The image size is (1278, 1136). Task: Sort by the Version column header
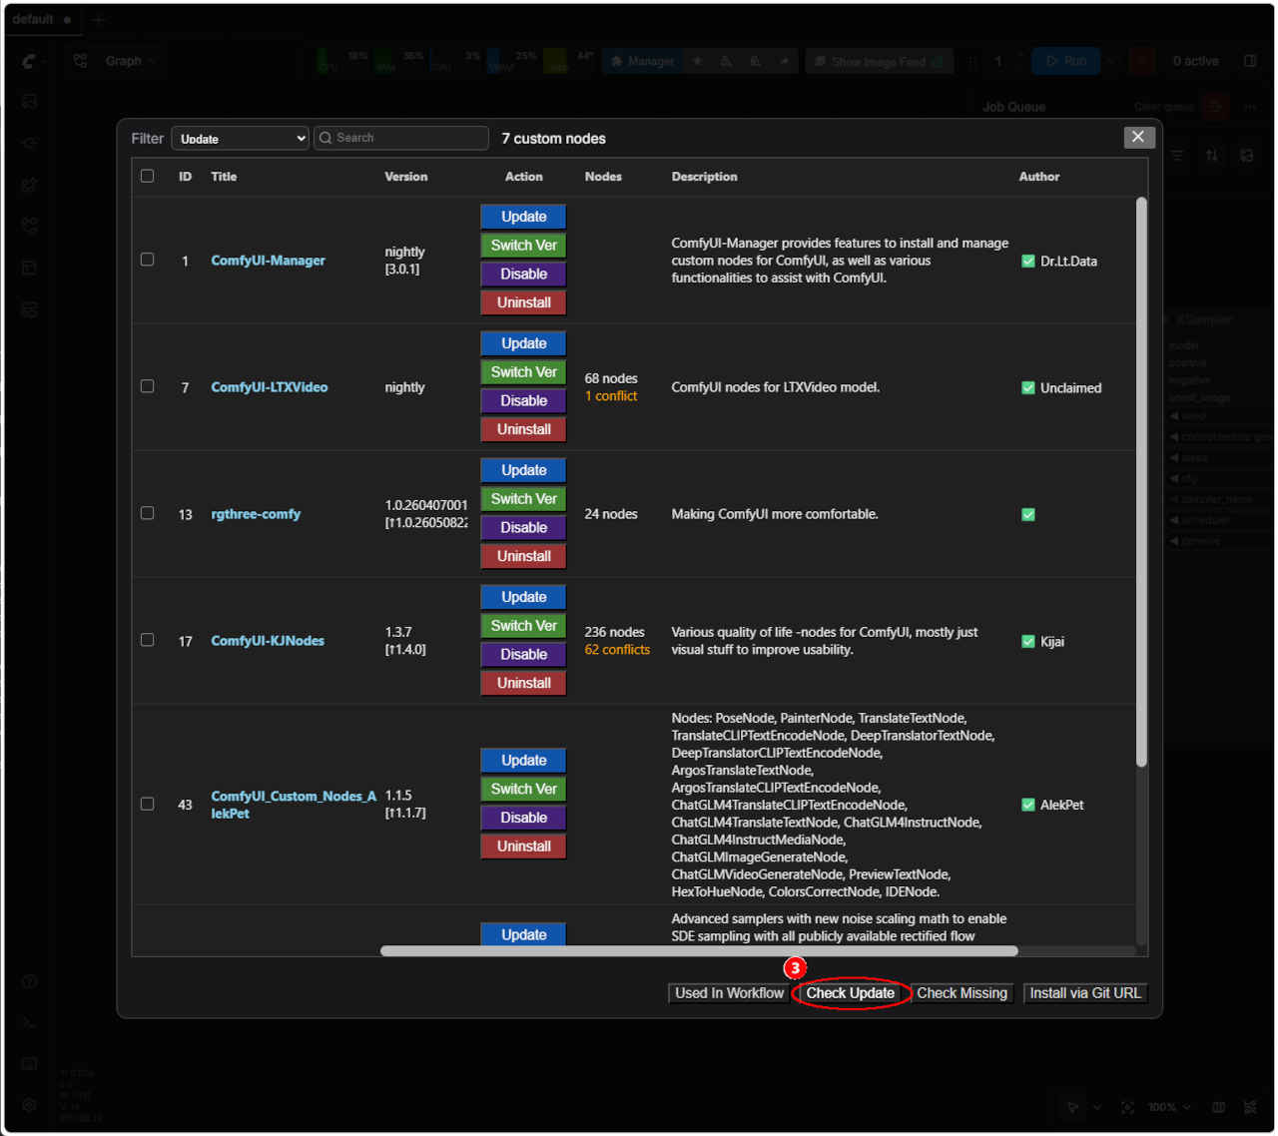pyautogui.click(x=406, y=177)
